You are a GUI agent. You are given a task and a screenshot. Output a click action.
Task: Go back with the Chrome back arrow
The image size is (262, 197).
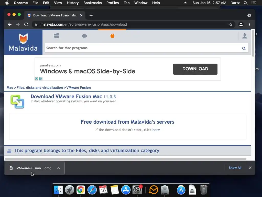(10, 24)
